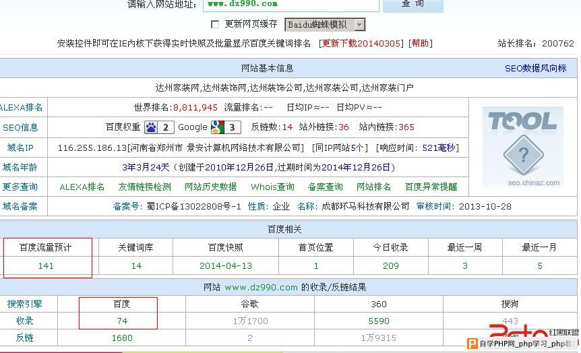Open 友情链接检测 link

(144, 187)
